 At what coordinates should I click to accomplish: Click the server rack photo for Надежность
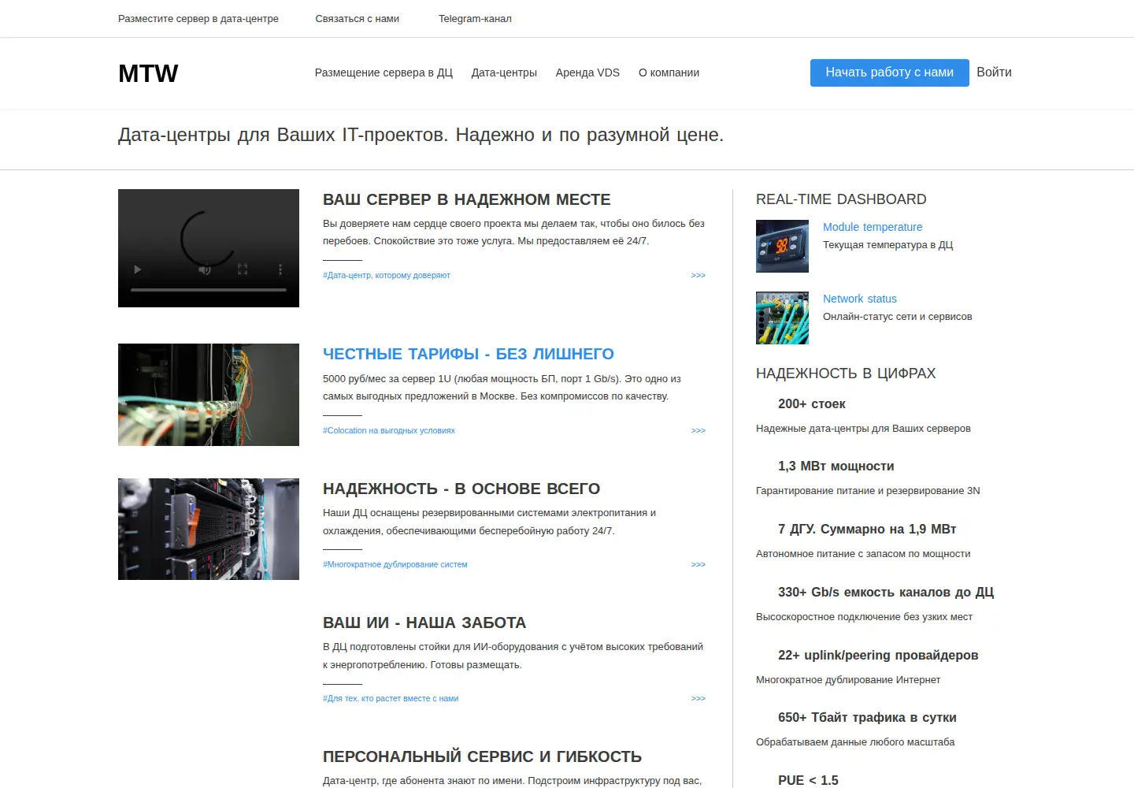pyautogui.click(x=209, y=529)
